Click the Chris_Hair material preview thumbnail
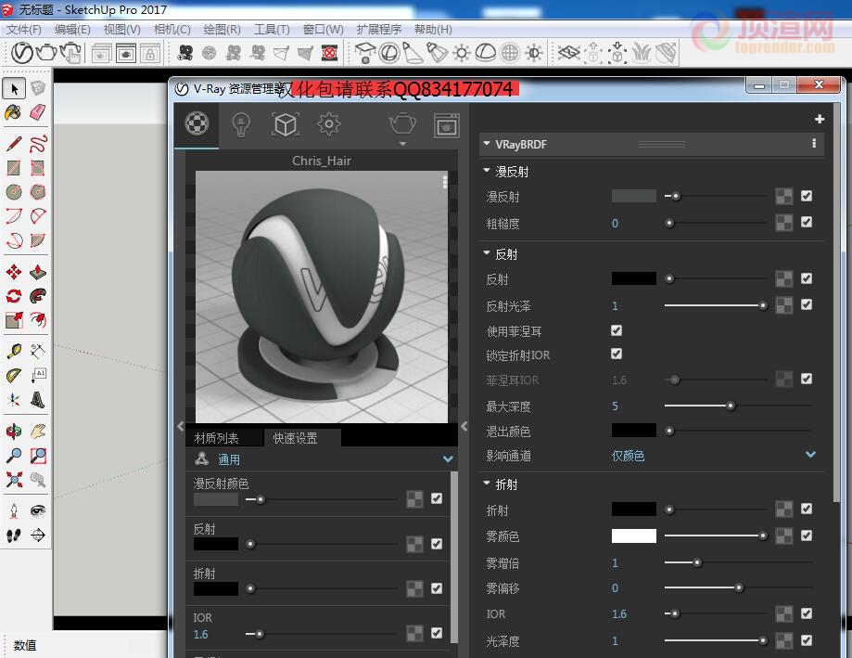This screenshot has width=852, height=658. point(321,297)
